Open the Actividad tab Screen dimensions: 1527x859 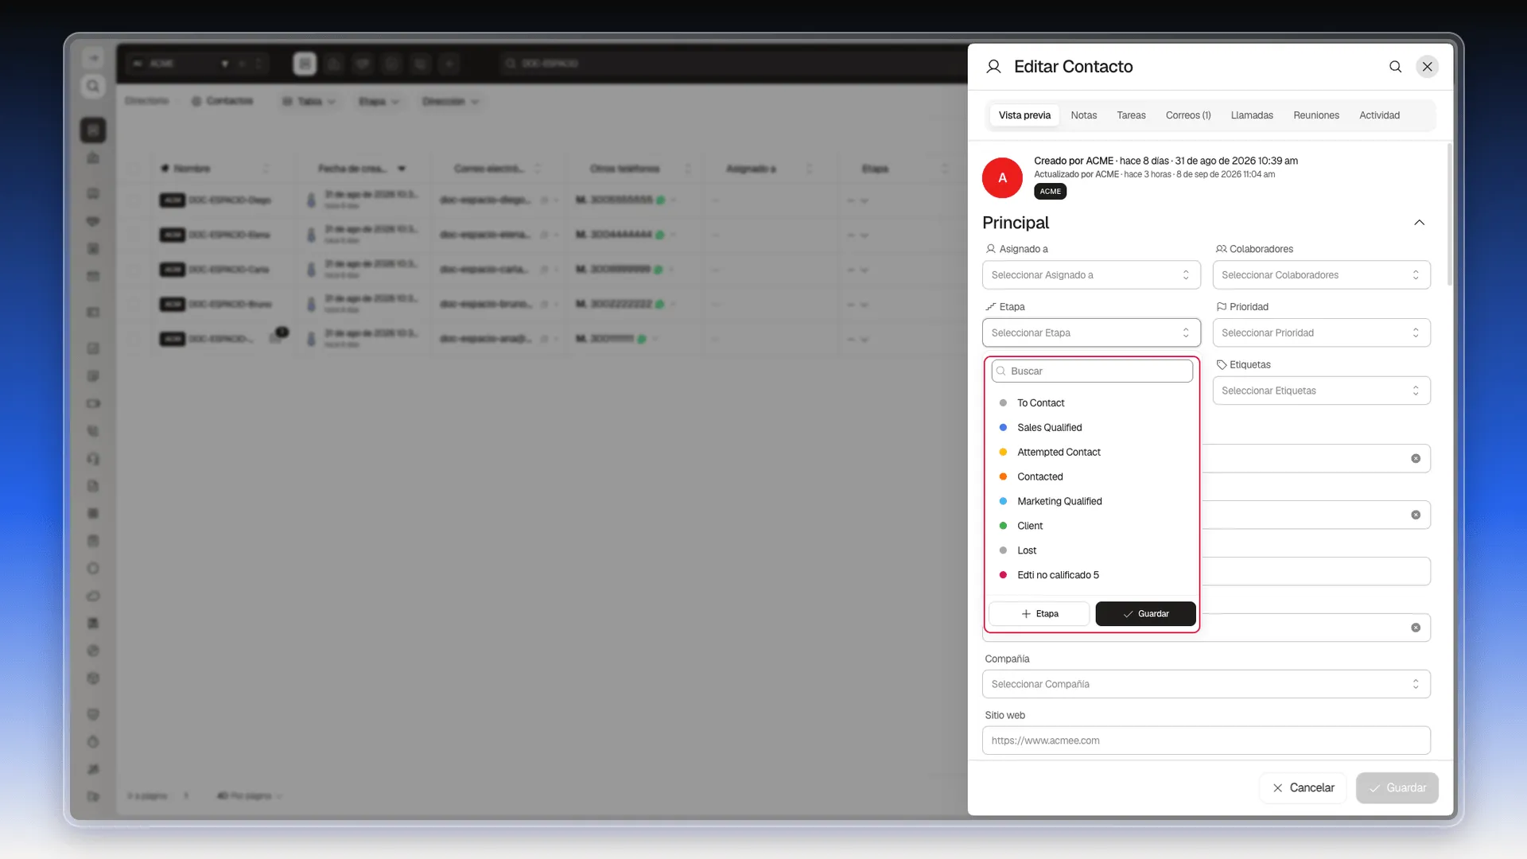[x=1379, y=115]
